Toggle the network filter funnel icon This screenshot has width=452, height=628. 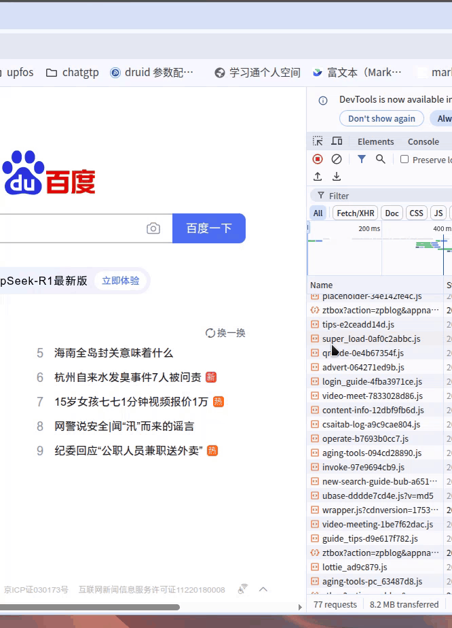click(x=362, y=160)
